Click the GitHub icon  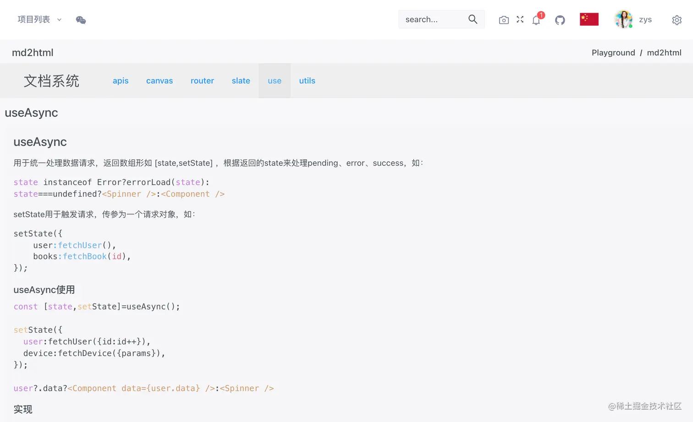coord(560,20)
